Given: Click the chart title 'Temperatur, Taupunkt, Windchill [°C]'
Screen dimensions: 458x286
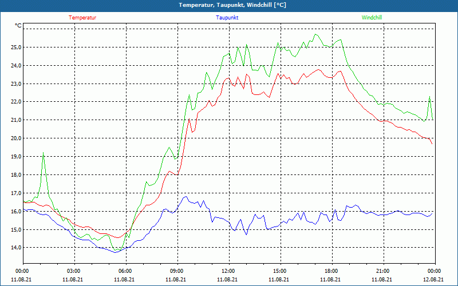Looking at the screenshot, I should tap(232, 5).
